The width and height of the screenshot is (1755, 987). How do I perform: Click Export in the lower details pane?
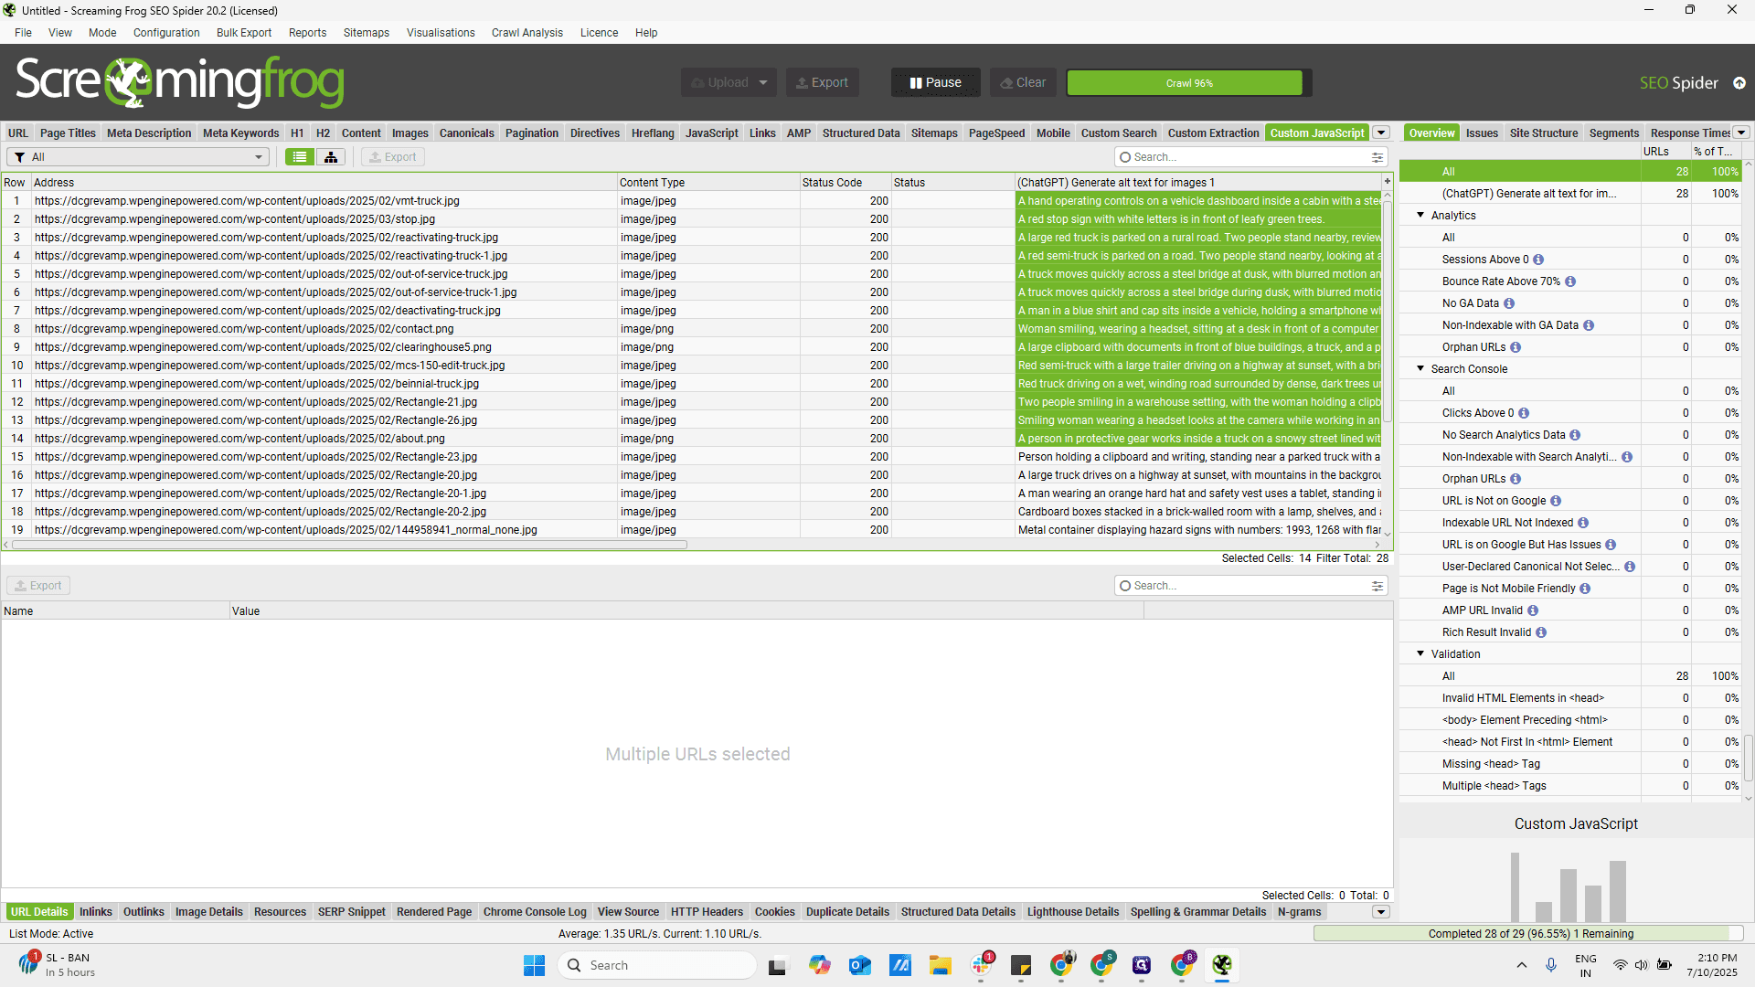[x=38, y=586]
